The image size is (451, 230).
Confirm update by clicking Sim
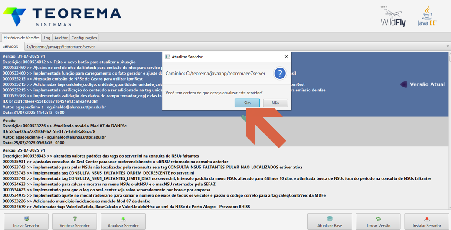pos(247,103)
